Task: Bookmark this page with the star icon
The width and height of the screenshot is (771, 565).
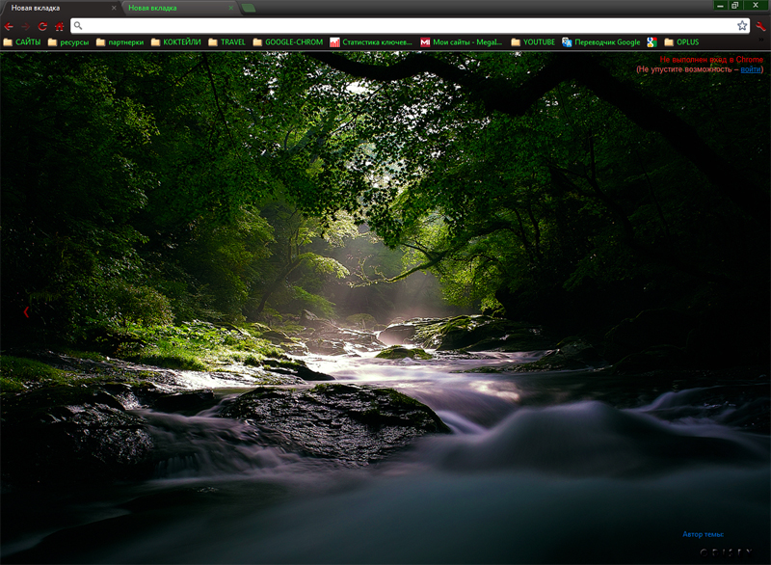Action: (742, 26)
